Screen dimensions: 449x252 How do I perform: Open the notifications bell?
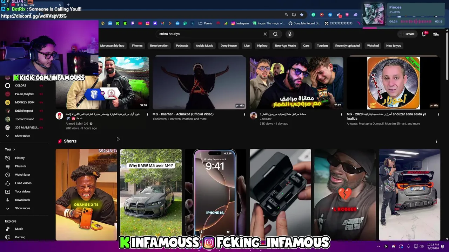click(424, 34)
